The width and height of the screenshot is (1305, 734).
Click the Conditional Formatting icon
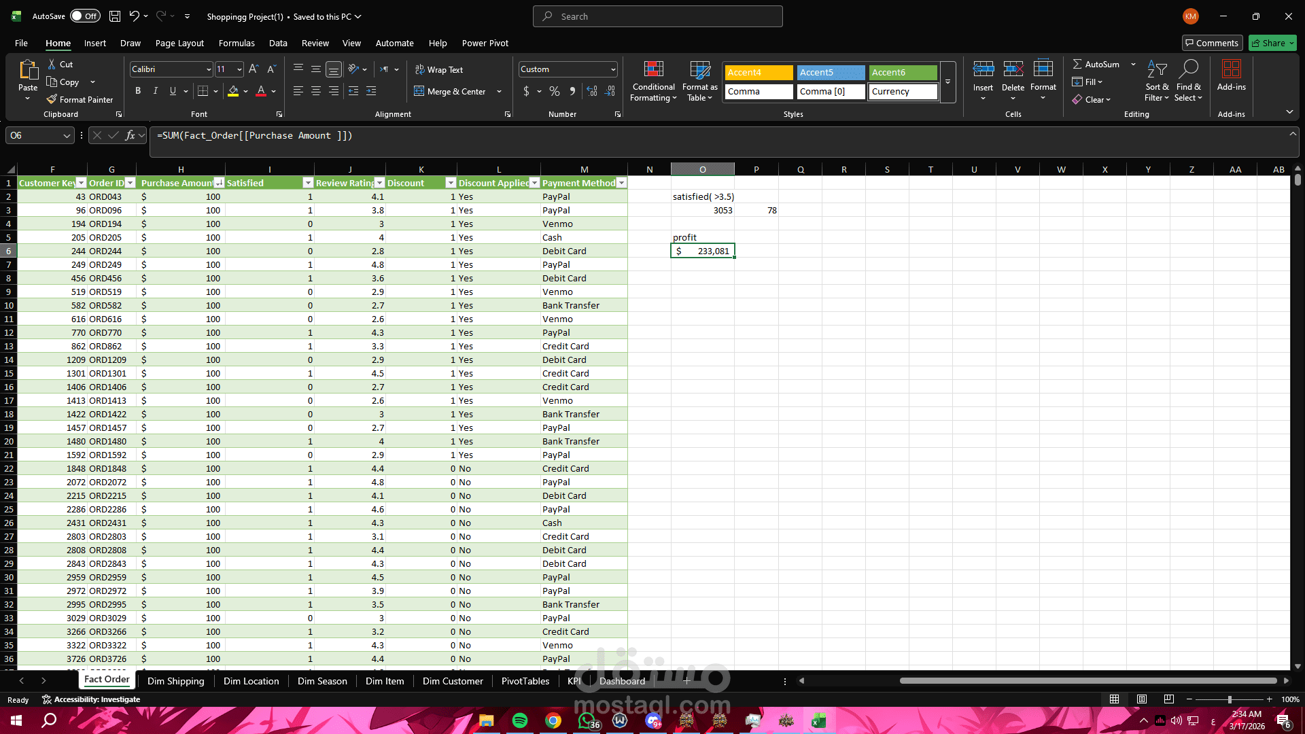[x=653, y=70]
